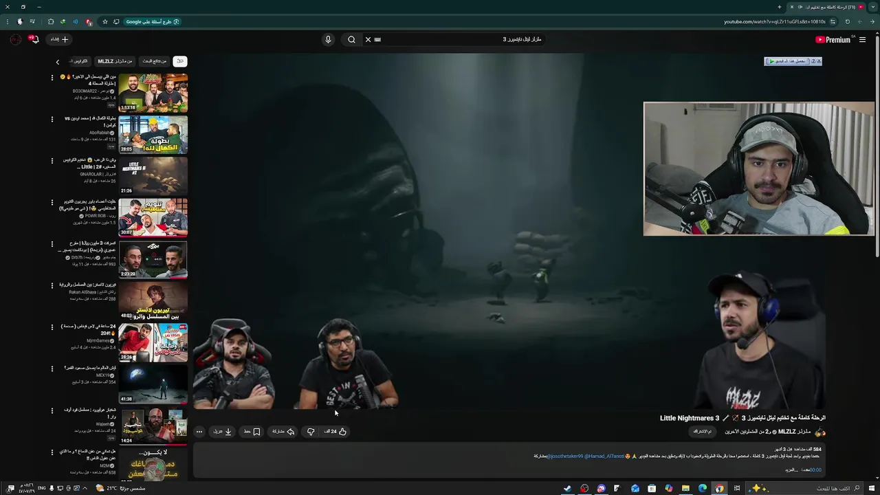
Task: Switch input language via ENG indicator
Action: tap(42, 488)
